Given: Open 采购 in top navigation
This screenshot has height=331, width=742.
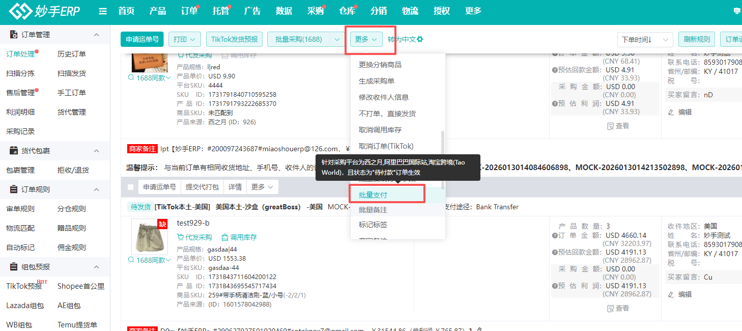Looking at the screenshot, I should click(x=316, y=11).
